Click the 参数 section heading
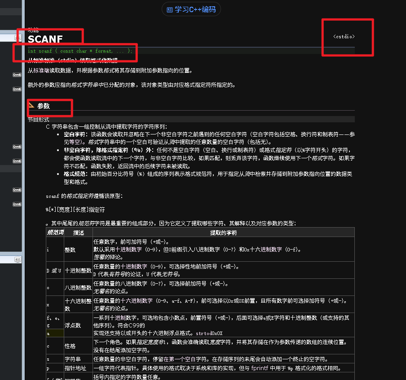This screenshot has height=380, width=406. click(44, 106)
